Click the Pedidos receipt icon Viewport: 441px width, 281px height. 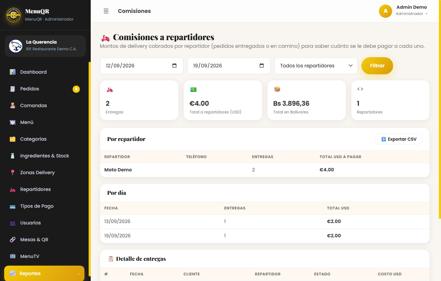click(x=13, y=89)
